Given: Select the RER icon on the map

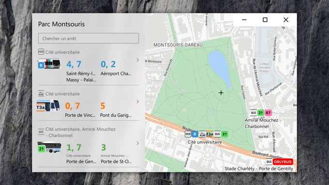Looking at the screenshot, I should click(x=188, y=134).
